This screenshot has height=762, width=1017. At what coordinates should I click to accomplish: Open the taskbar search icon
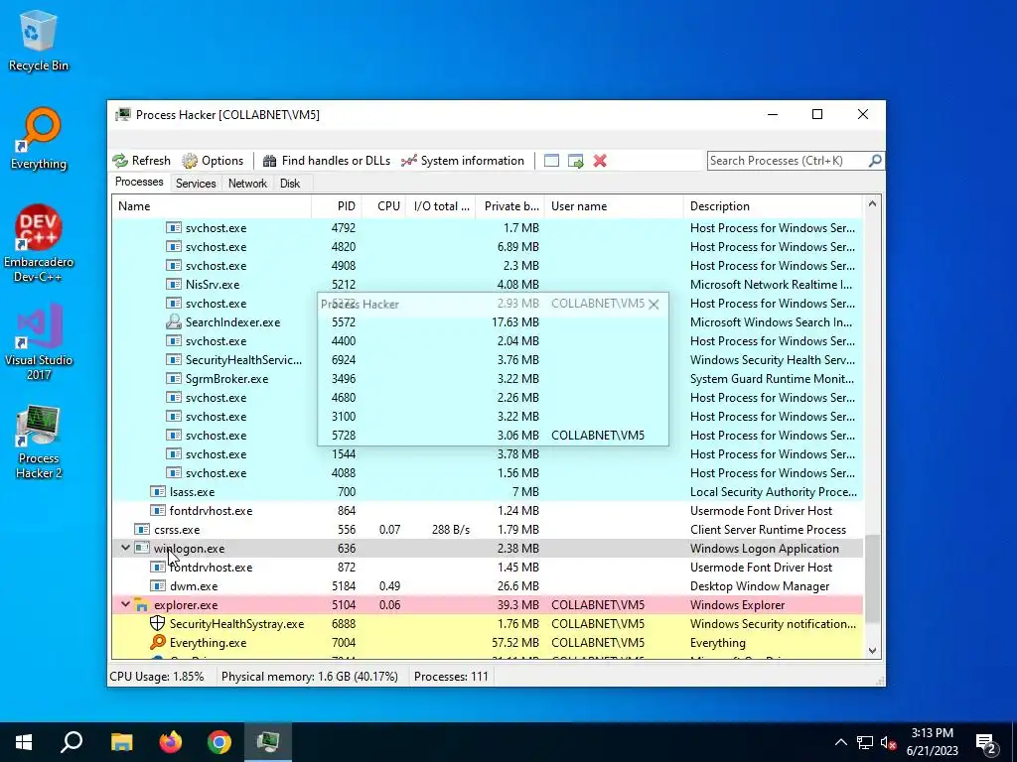pos(72,742)
